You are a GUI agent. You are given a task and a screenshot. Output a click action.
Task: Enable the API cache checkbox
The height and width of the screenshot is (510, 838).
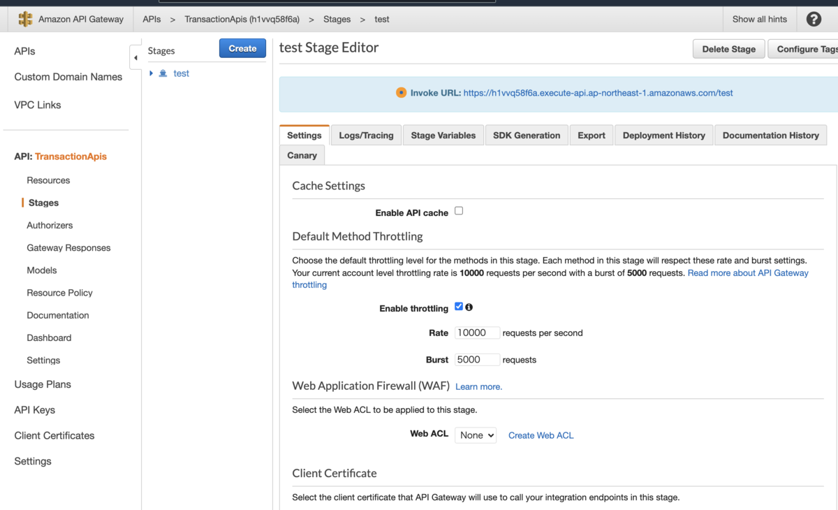(459, 211)
